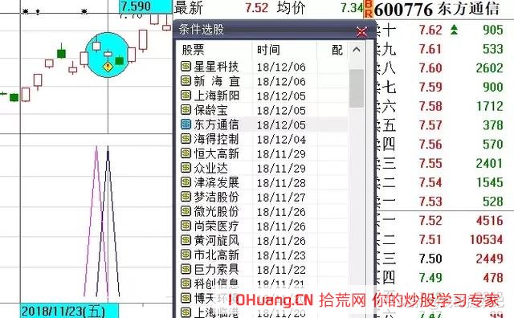This screenshot has width=514, height=318.
Task: Click the S icon beside 海得控制
Action: click(x=186, y=139)
